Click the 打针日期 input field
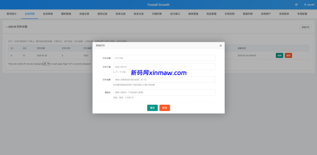The height and width of the screenshot is (155, 317). point(164,58)
